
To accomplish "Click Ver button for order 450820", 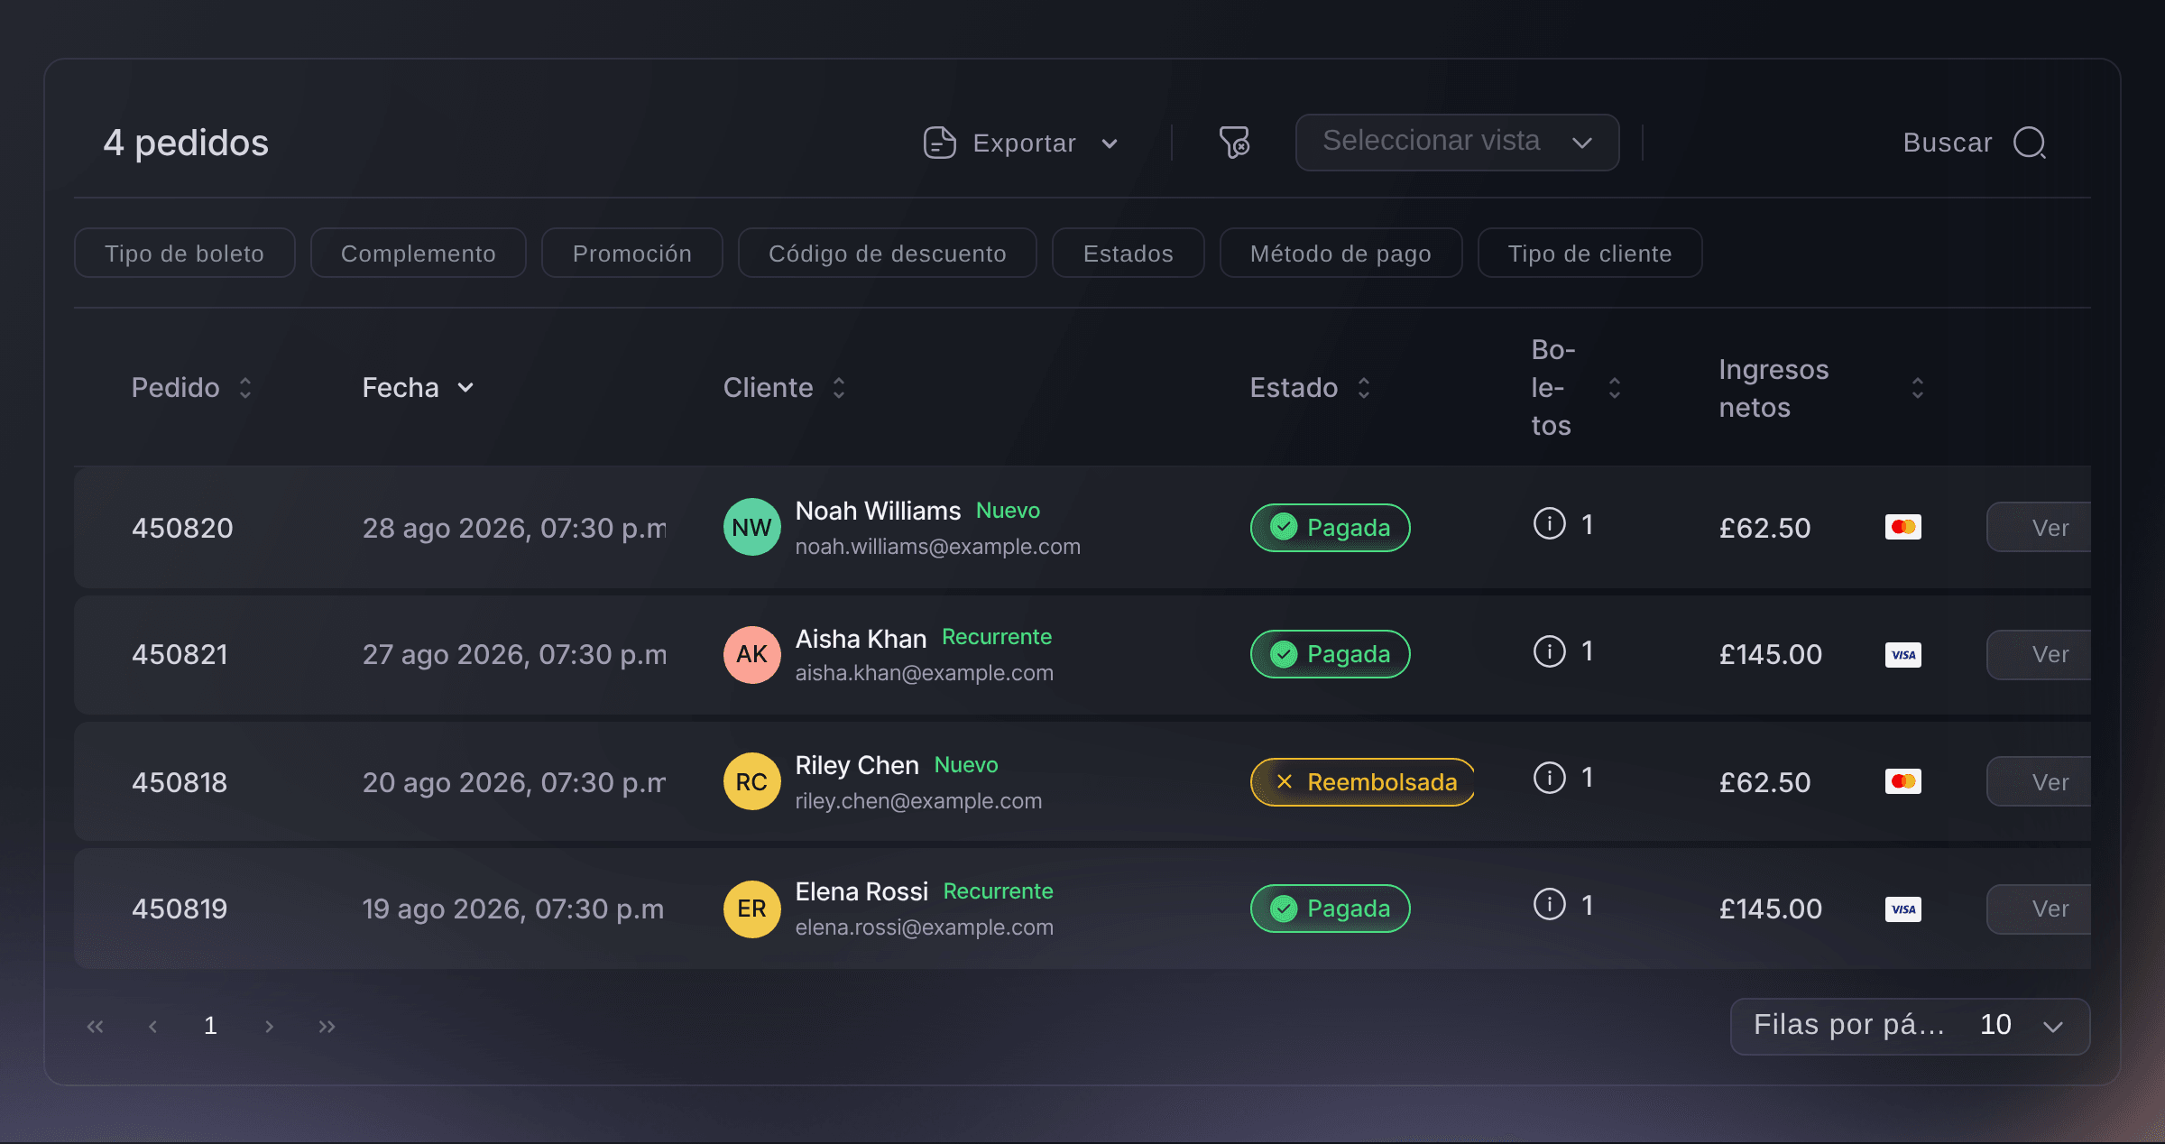I will [x=2040, y=528].
